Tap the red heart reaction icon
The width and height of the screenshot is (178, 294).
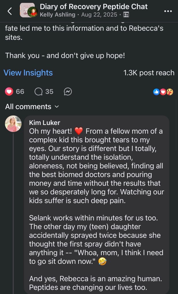point(9,92)
